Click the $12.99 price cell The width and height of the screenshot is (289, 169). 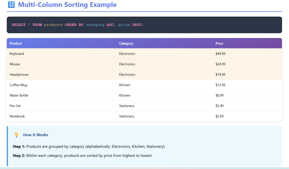point(220,85)
